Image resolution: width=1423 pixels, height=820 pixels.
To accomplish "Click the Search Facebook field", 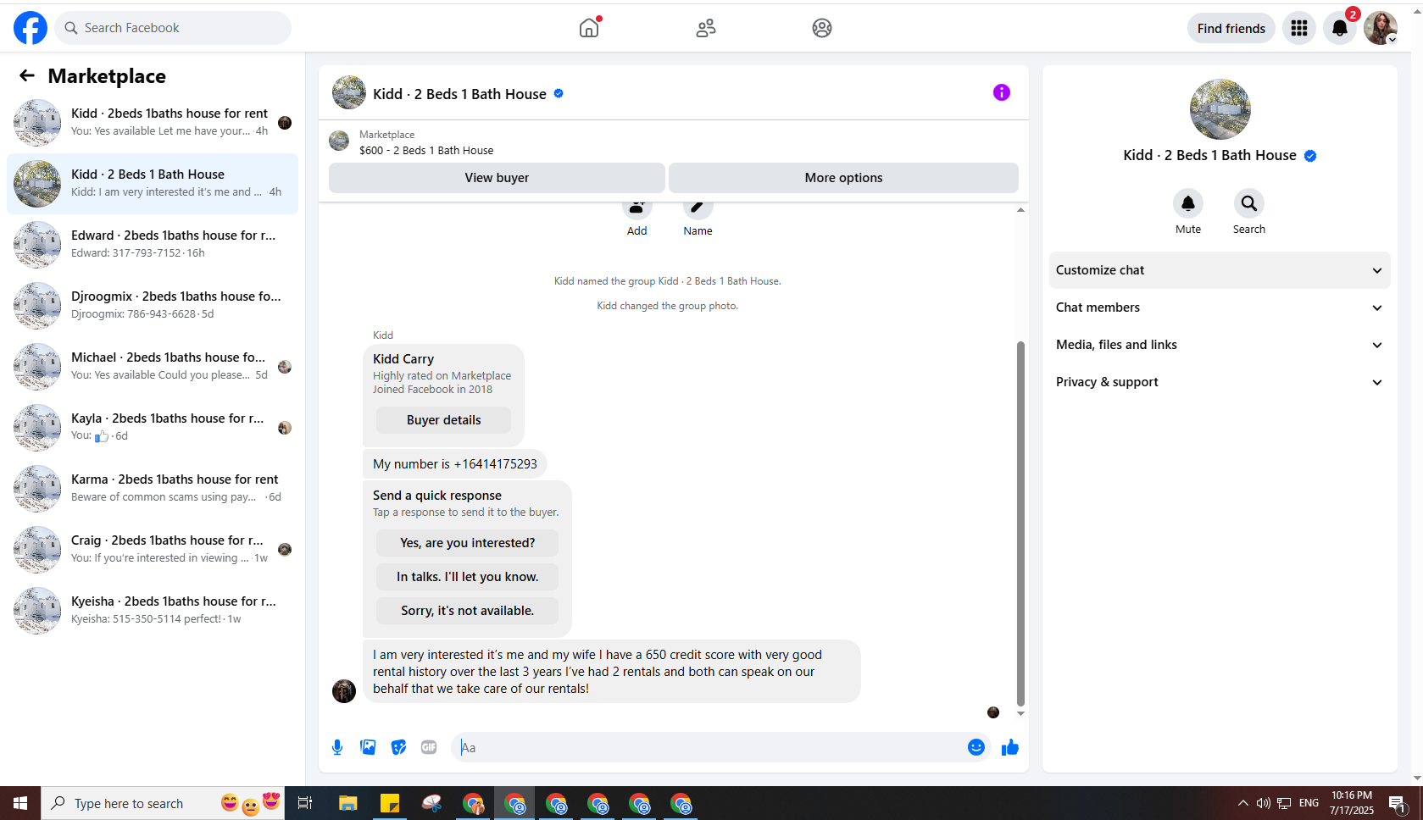I will (173, 28).
